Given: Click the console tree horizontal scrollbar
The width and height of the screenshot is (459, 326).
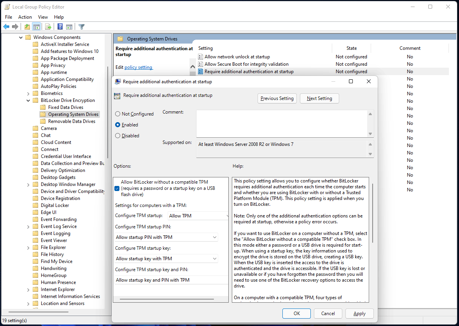Looking at the screenshot, I should pyautogui.click(x=39, y=312).
